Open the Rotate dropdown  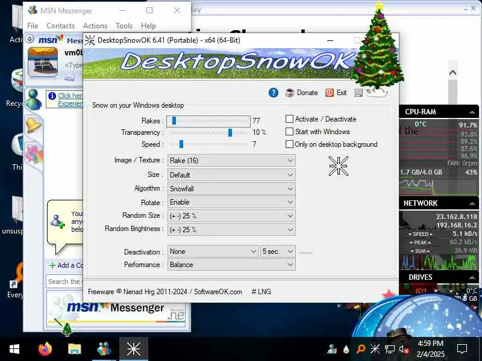click(231, 202)
